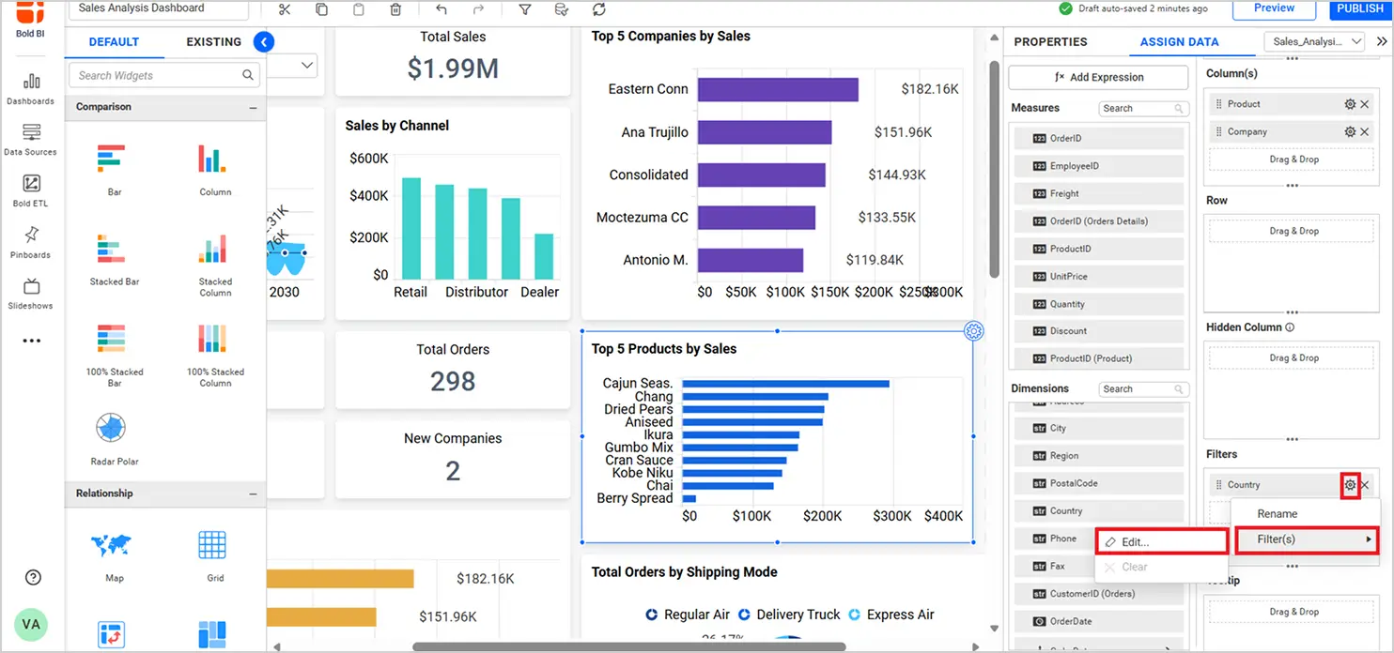
Task: Select the Freight measure field
Action: point(1098,194)
